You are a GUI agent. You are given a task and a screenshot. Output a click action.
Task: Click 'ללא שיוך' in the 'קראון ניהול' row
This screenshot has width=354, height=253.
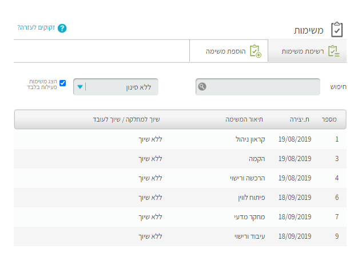[150, 139]
